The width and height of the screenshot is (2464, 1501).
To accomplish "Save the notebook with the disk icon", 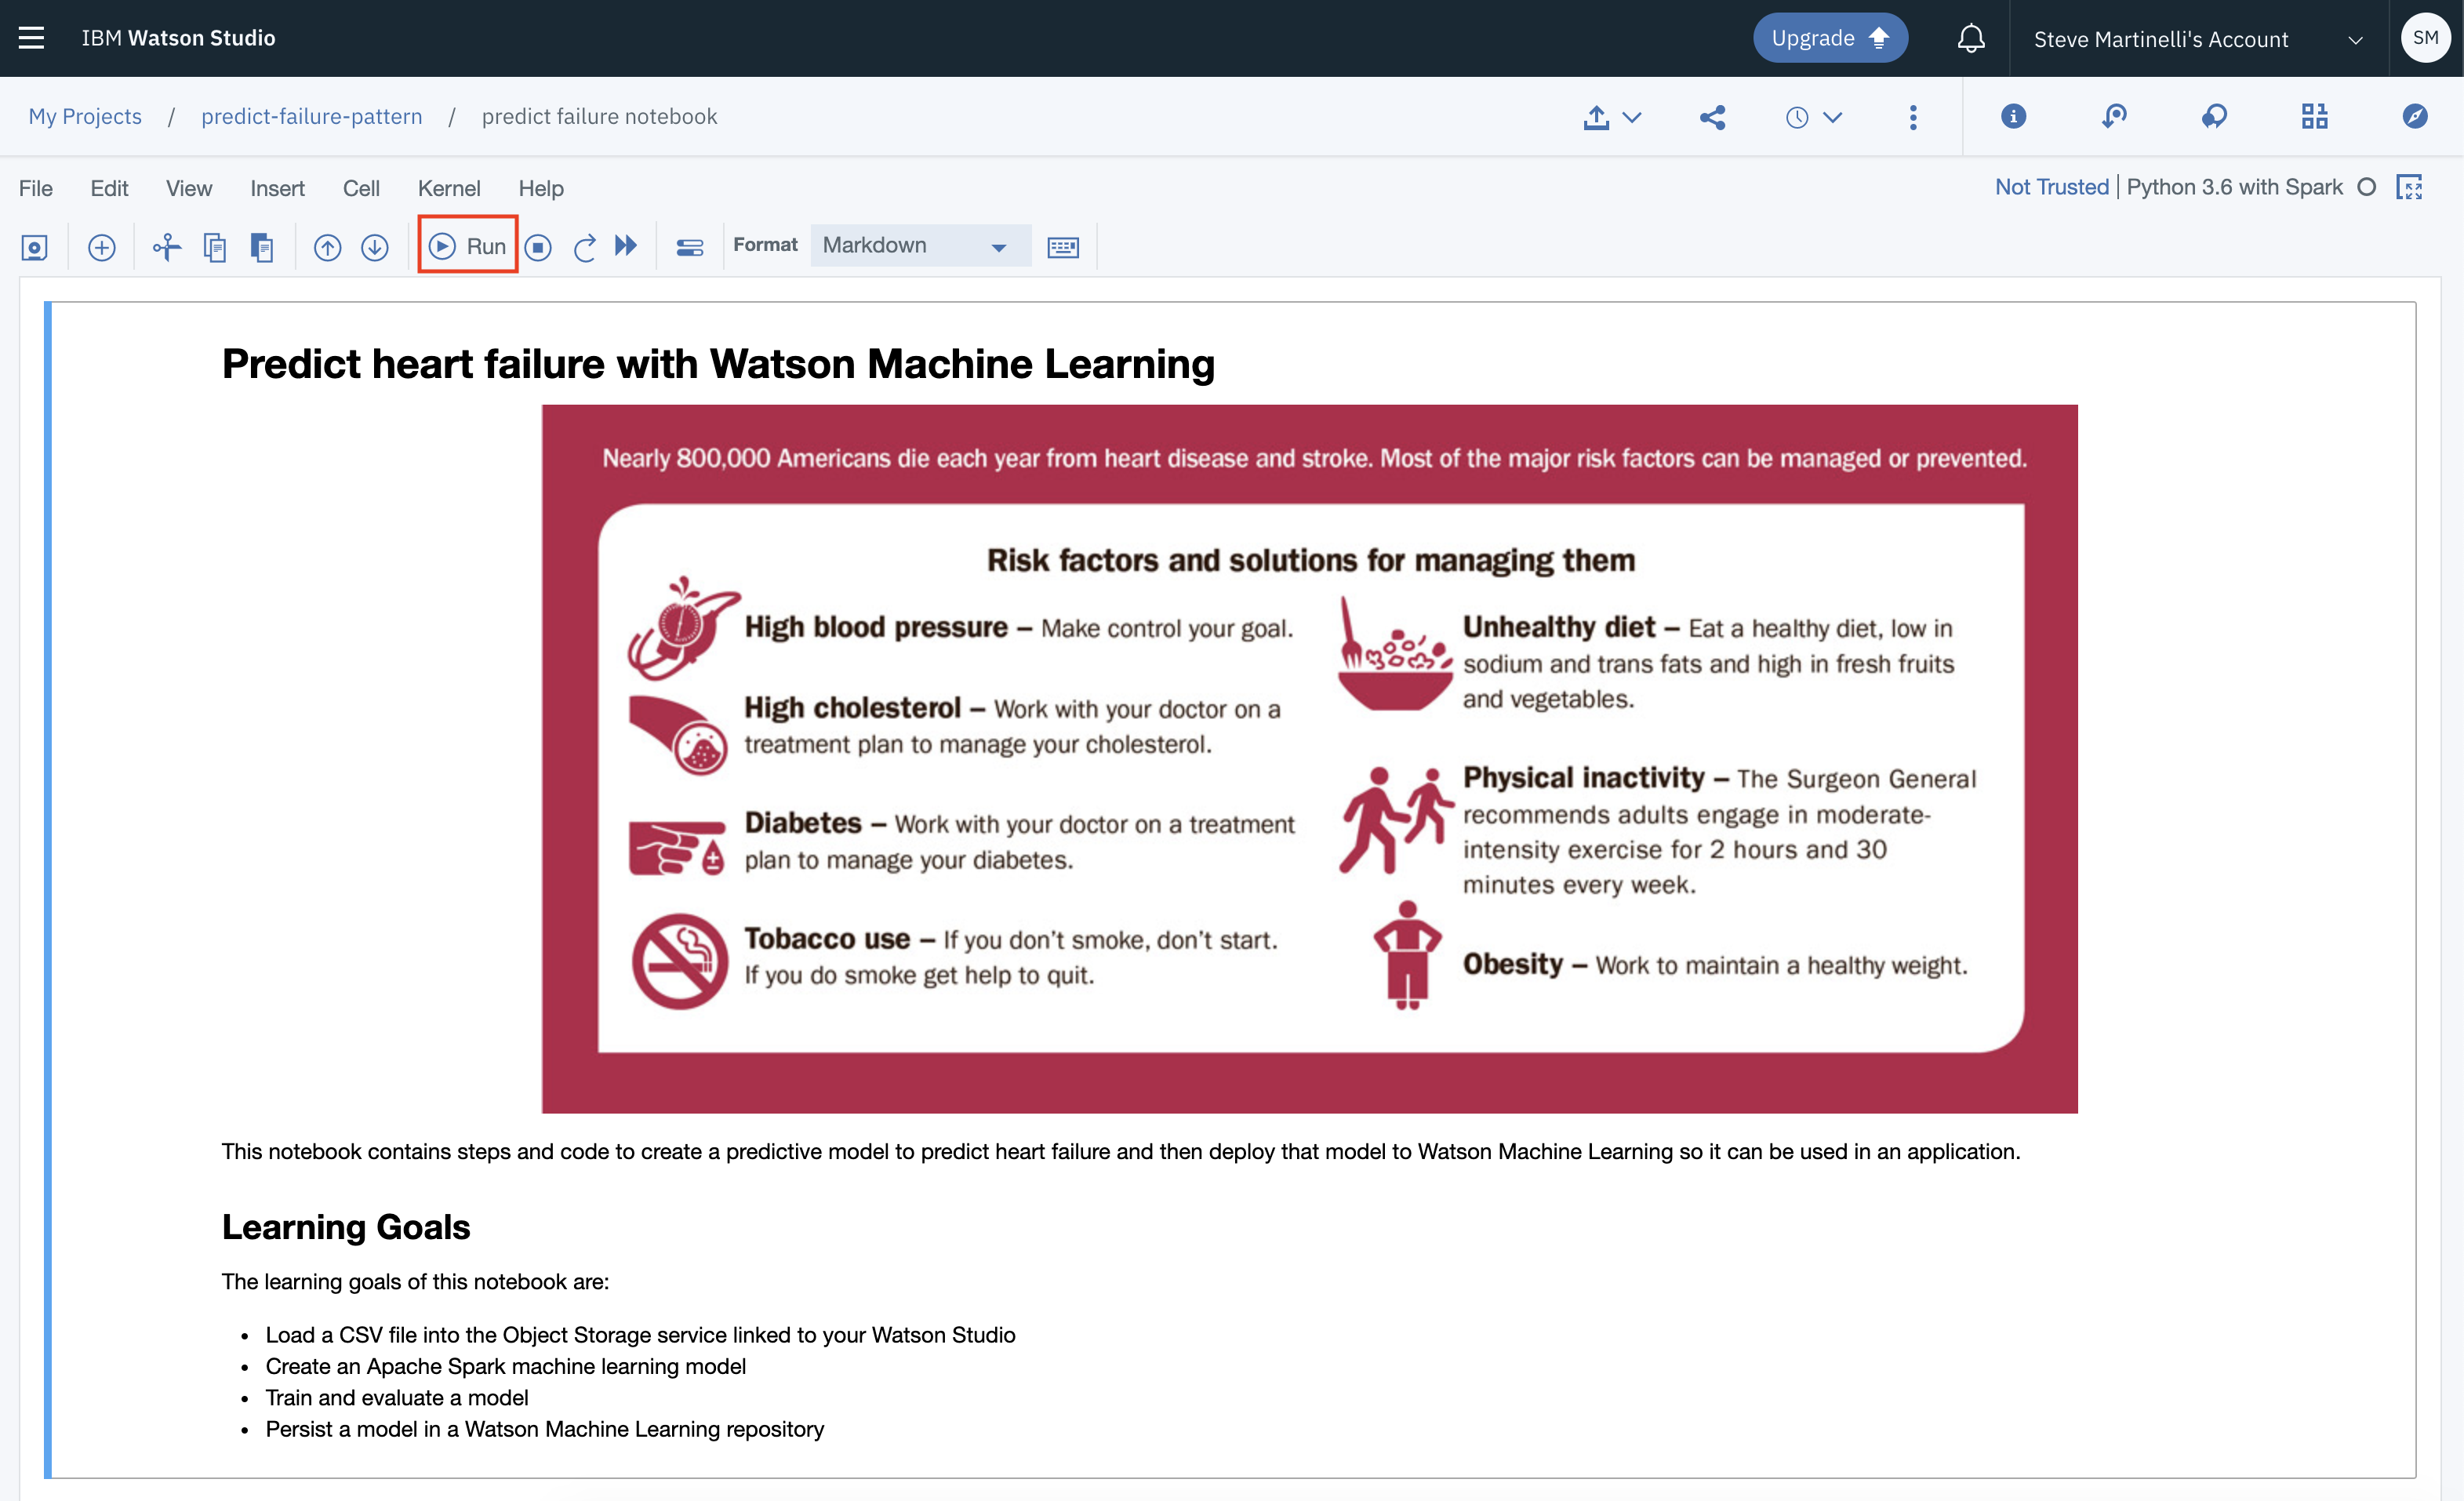I will [x=35, y=247].
